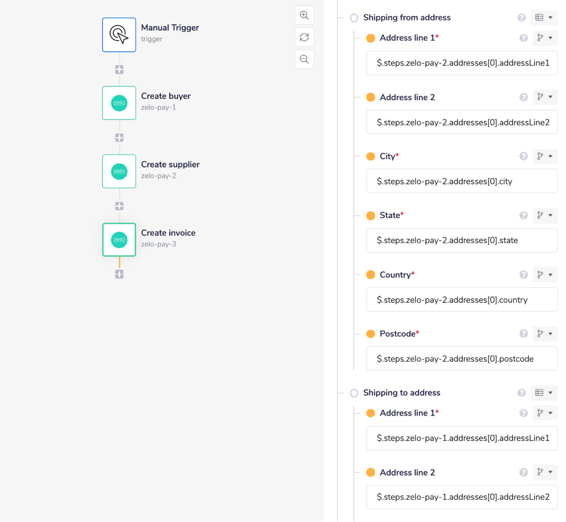
Task: Click the Postcode input under Shipping from
Action: point(461,358)
